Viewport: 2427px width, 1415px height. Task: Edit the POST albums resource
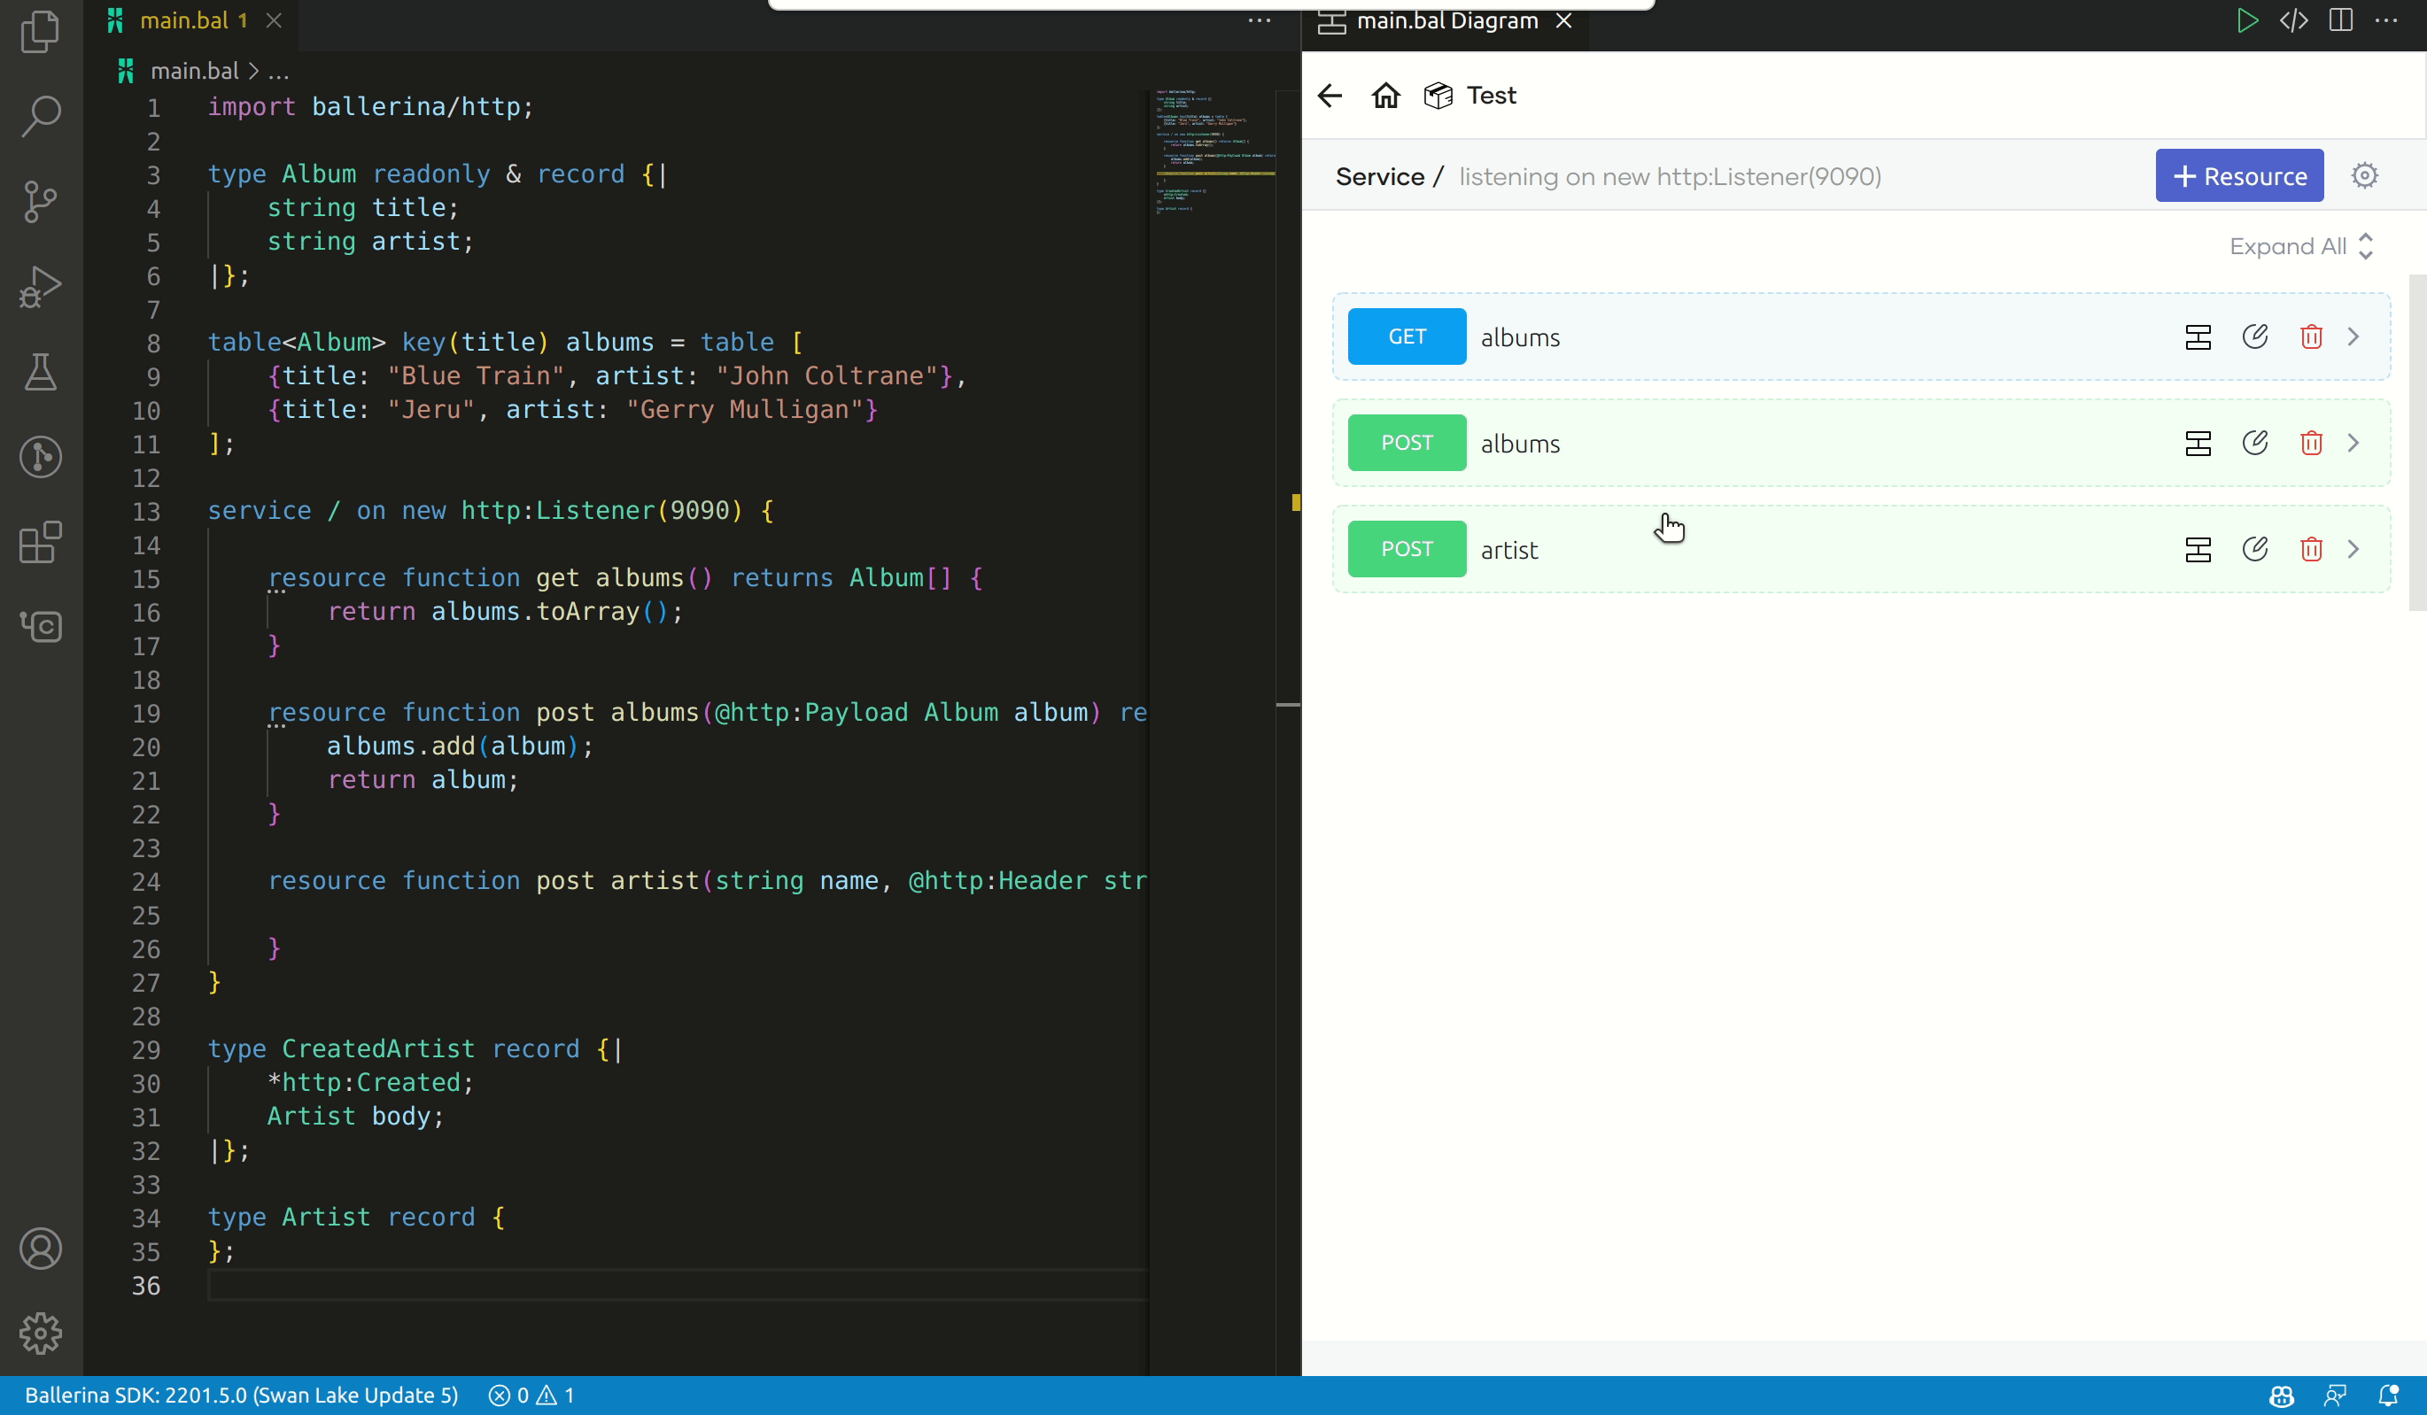tap(2254, 442)
